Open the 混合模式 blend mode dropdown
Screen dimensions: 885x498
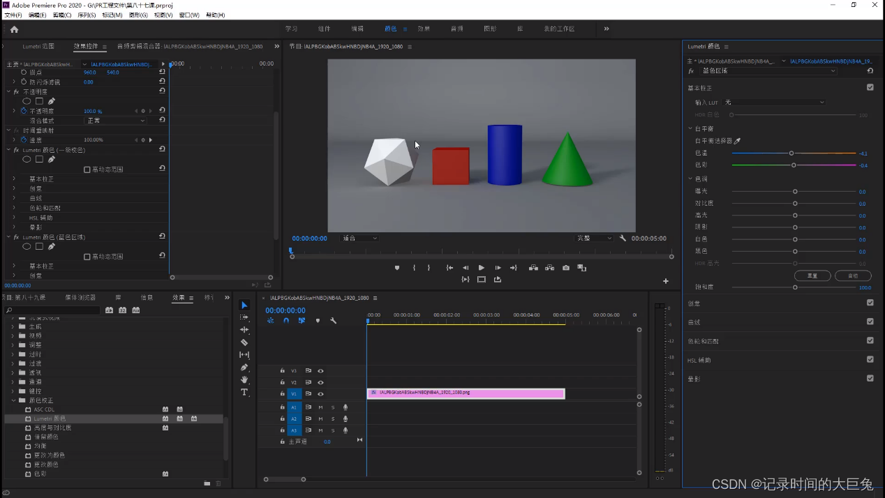pyautogui.click(x=115, y=121)
